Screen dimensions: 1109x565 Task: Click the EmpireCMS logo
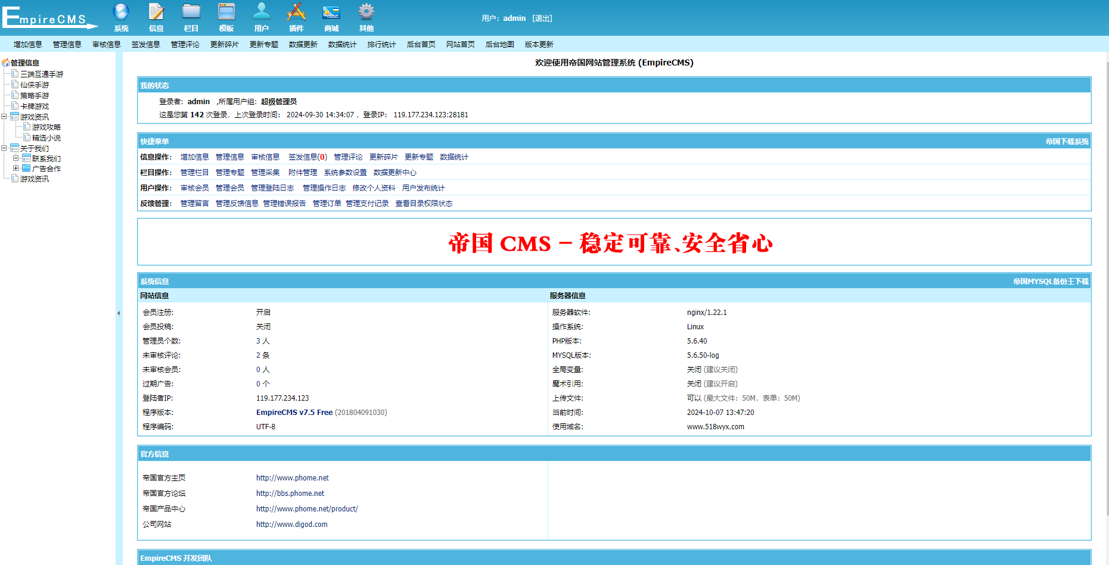(x=50, y=17)
